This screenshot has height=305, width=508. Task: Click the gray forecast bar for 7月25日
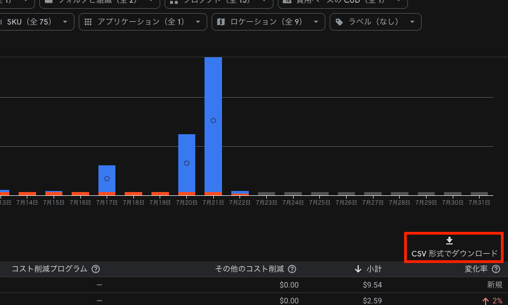tap(320, 194)
